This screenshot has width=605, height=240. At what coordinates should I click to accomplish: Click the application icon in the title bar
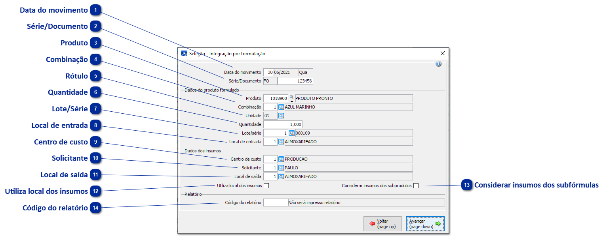(184, 54)
